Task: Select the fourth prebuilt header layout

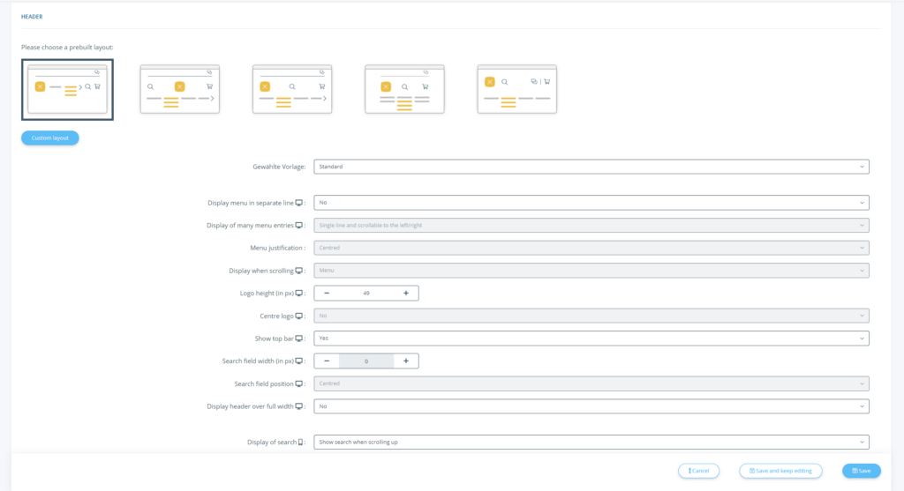Action: (404, 89)
